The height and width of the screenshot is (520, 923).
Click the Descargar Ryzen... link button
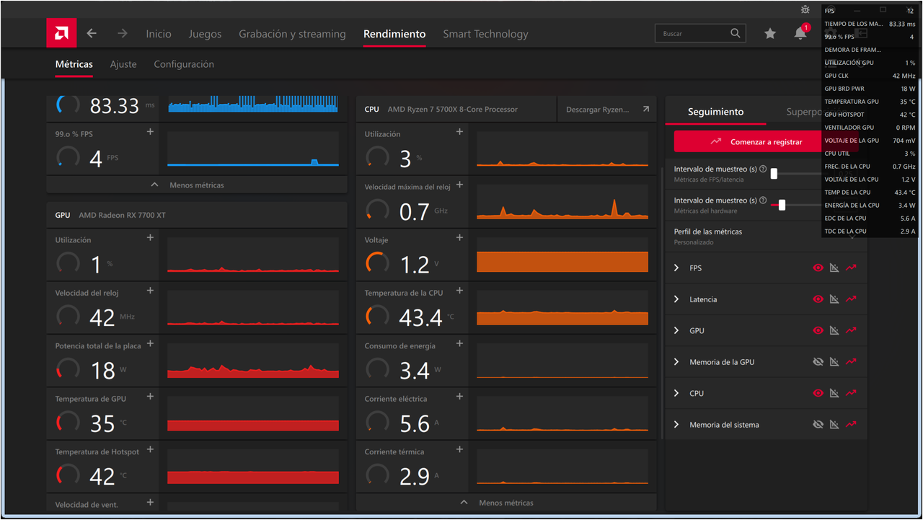[x=607, y=110]
